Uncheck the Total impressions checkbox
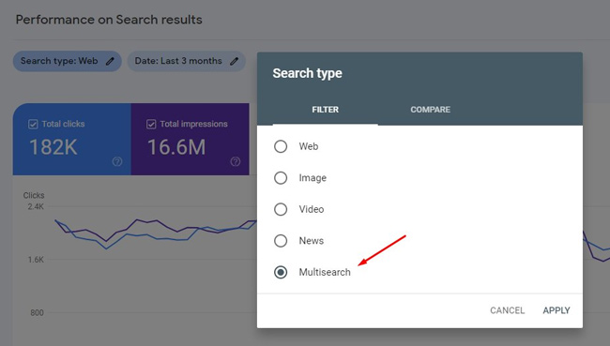Image resolution: width=610 pixels, height=346 pixels. [x=151, y=124]
